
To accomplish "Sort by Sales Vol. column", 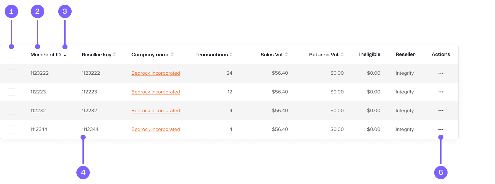I will coord(286,55).
